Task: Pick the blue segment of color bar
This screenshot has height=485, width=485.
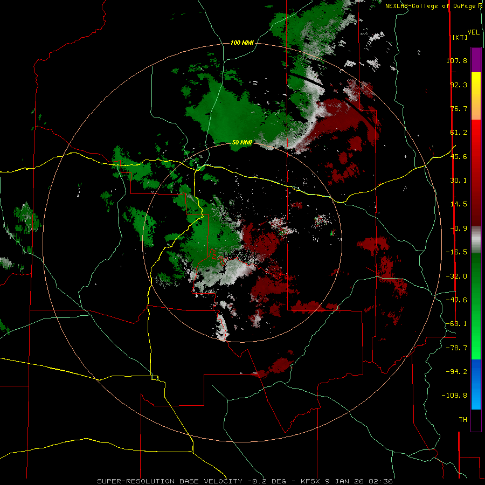Action: [476, 384]
